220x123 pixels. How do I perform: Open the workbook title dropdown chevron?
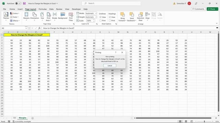coord(57,3)
